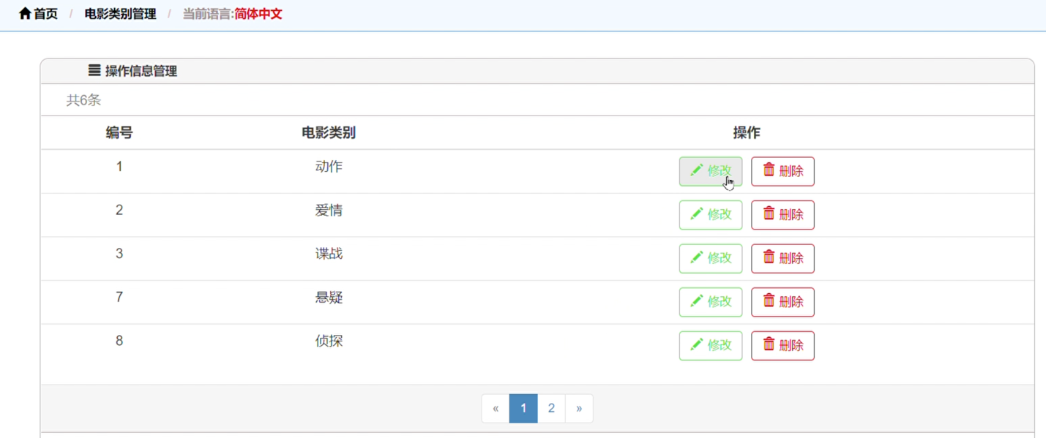1046x438 pixels.
Task: Select category cell 爱情
Action: click(329, 211)
